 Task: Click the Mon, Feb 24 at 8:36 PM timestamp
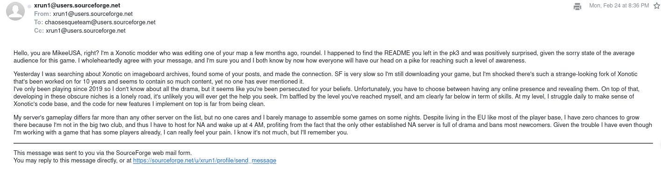tap(619, 6)
